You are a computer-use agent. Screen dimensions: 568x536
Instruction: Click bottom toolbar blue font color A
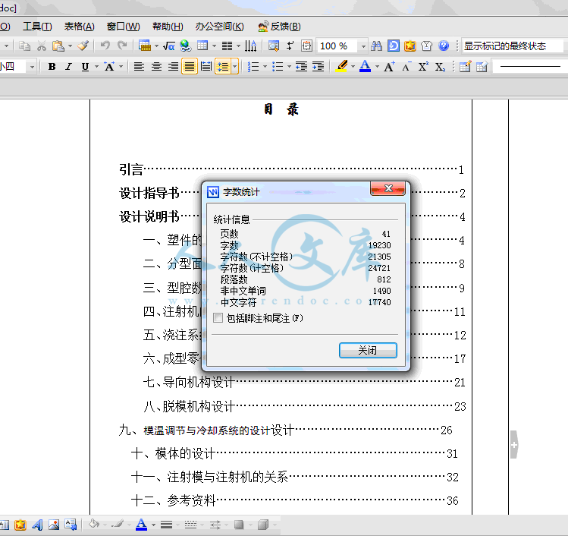click(141, 525)
